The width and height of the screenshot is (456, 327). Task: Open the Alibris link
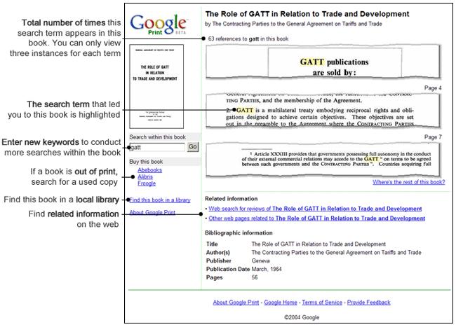[147, 177]
